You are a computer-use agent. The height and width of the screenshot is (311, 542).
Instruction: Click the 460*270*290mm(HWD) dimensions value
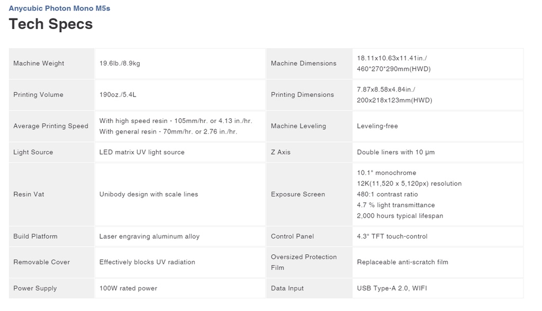coord(394,69)
